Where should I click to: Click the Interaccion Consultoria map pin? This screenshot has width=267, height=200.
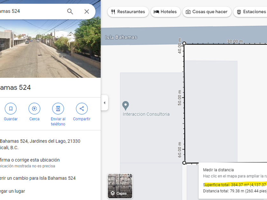click(x=126, y=105)
